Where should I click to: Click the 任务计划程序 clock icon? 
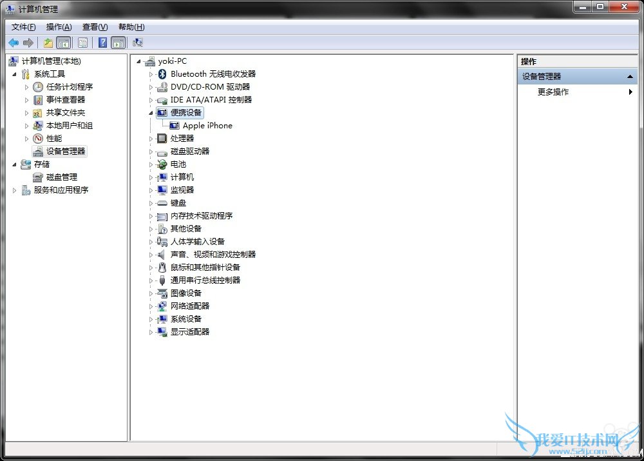point(38,87)
